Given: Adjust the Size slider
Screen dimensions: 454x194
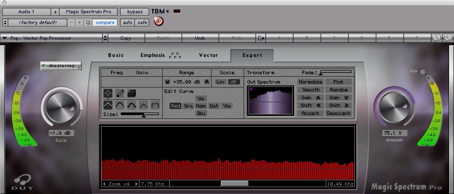Looking at the screenshot, I should 140,114.
